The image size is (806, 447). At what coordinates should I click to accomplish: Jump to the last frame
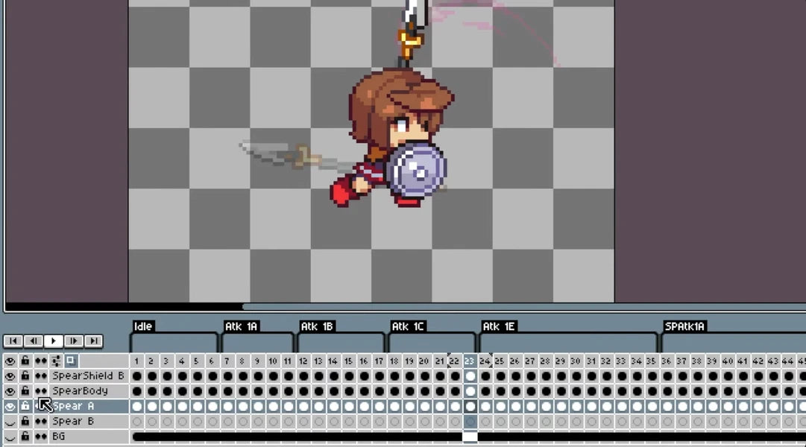tap(93, 341)
